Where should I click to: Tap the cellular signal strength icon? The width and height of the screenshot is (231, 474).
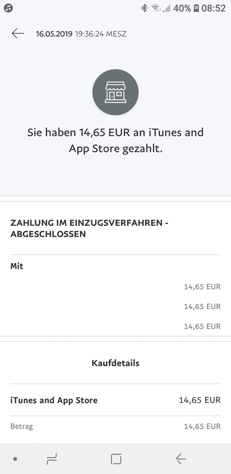pos(167,9)
